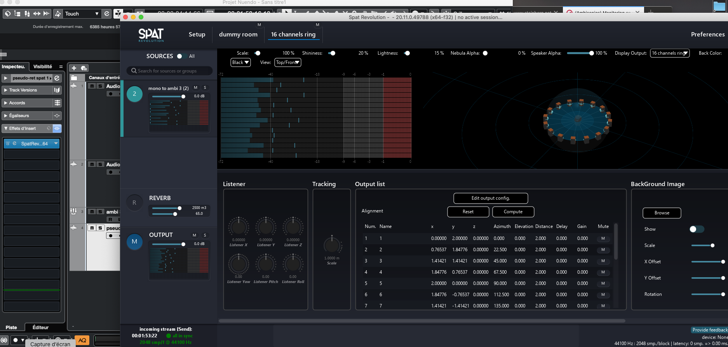This screenshot has width=728, height=347.
Task: Click the Égaliseurs bypass diamond icon
Action: (x=57, y=116)
